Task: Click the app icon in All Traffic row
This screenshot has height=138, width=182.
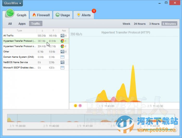Action: click(x=62, y=35)
